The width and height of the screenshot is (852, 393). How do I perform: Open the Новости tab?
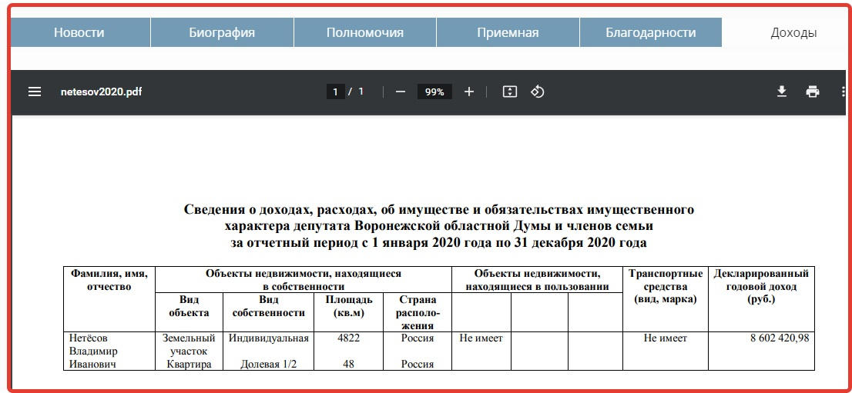[x=79, y=32]
